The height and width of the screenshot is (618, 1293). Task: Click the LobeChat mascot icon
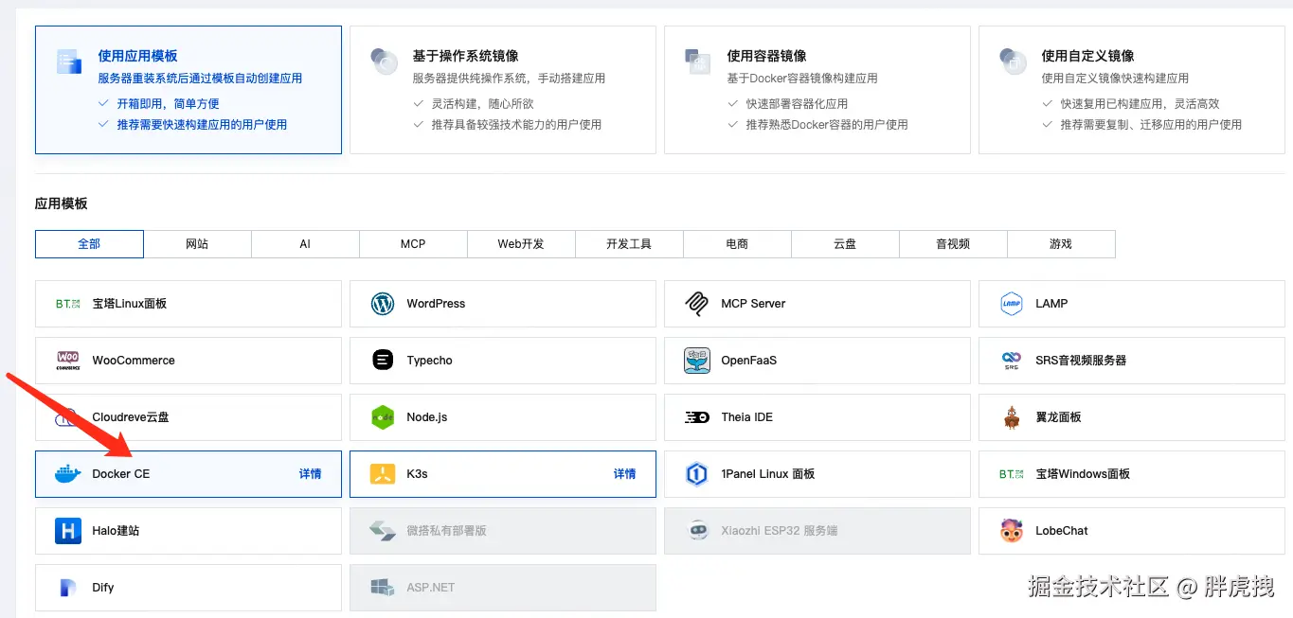(x=1012, y=531)
